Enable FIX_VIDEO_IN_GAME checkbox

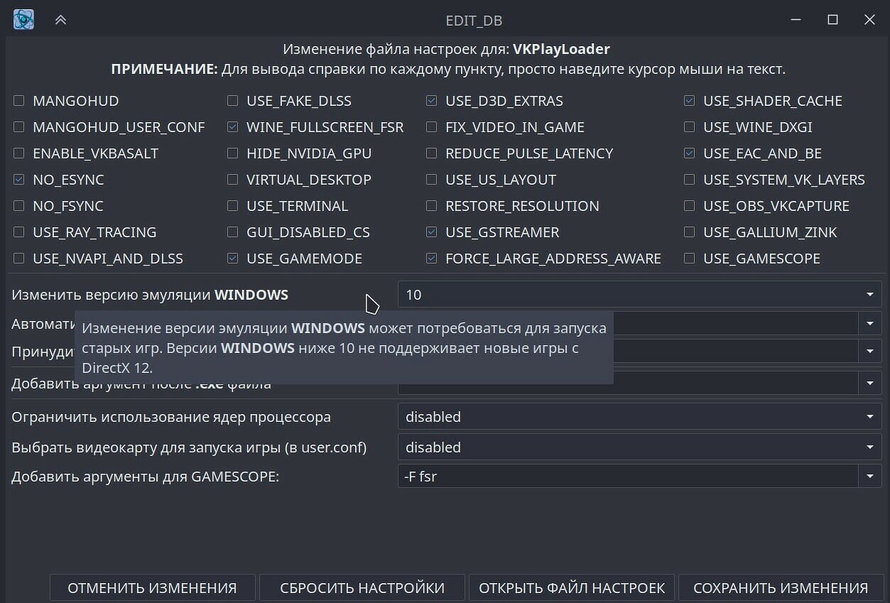(x=432, y=127)
